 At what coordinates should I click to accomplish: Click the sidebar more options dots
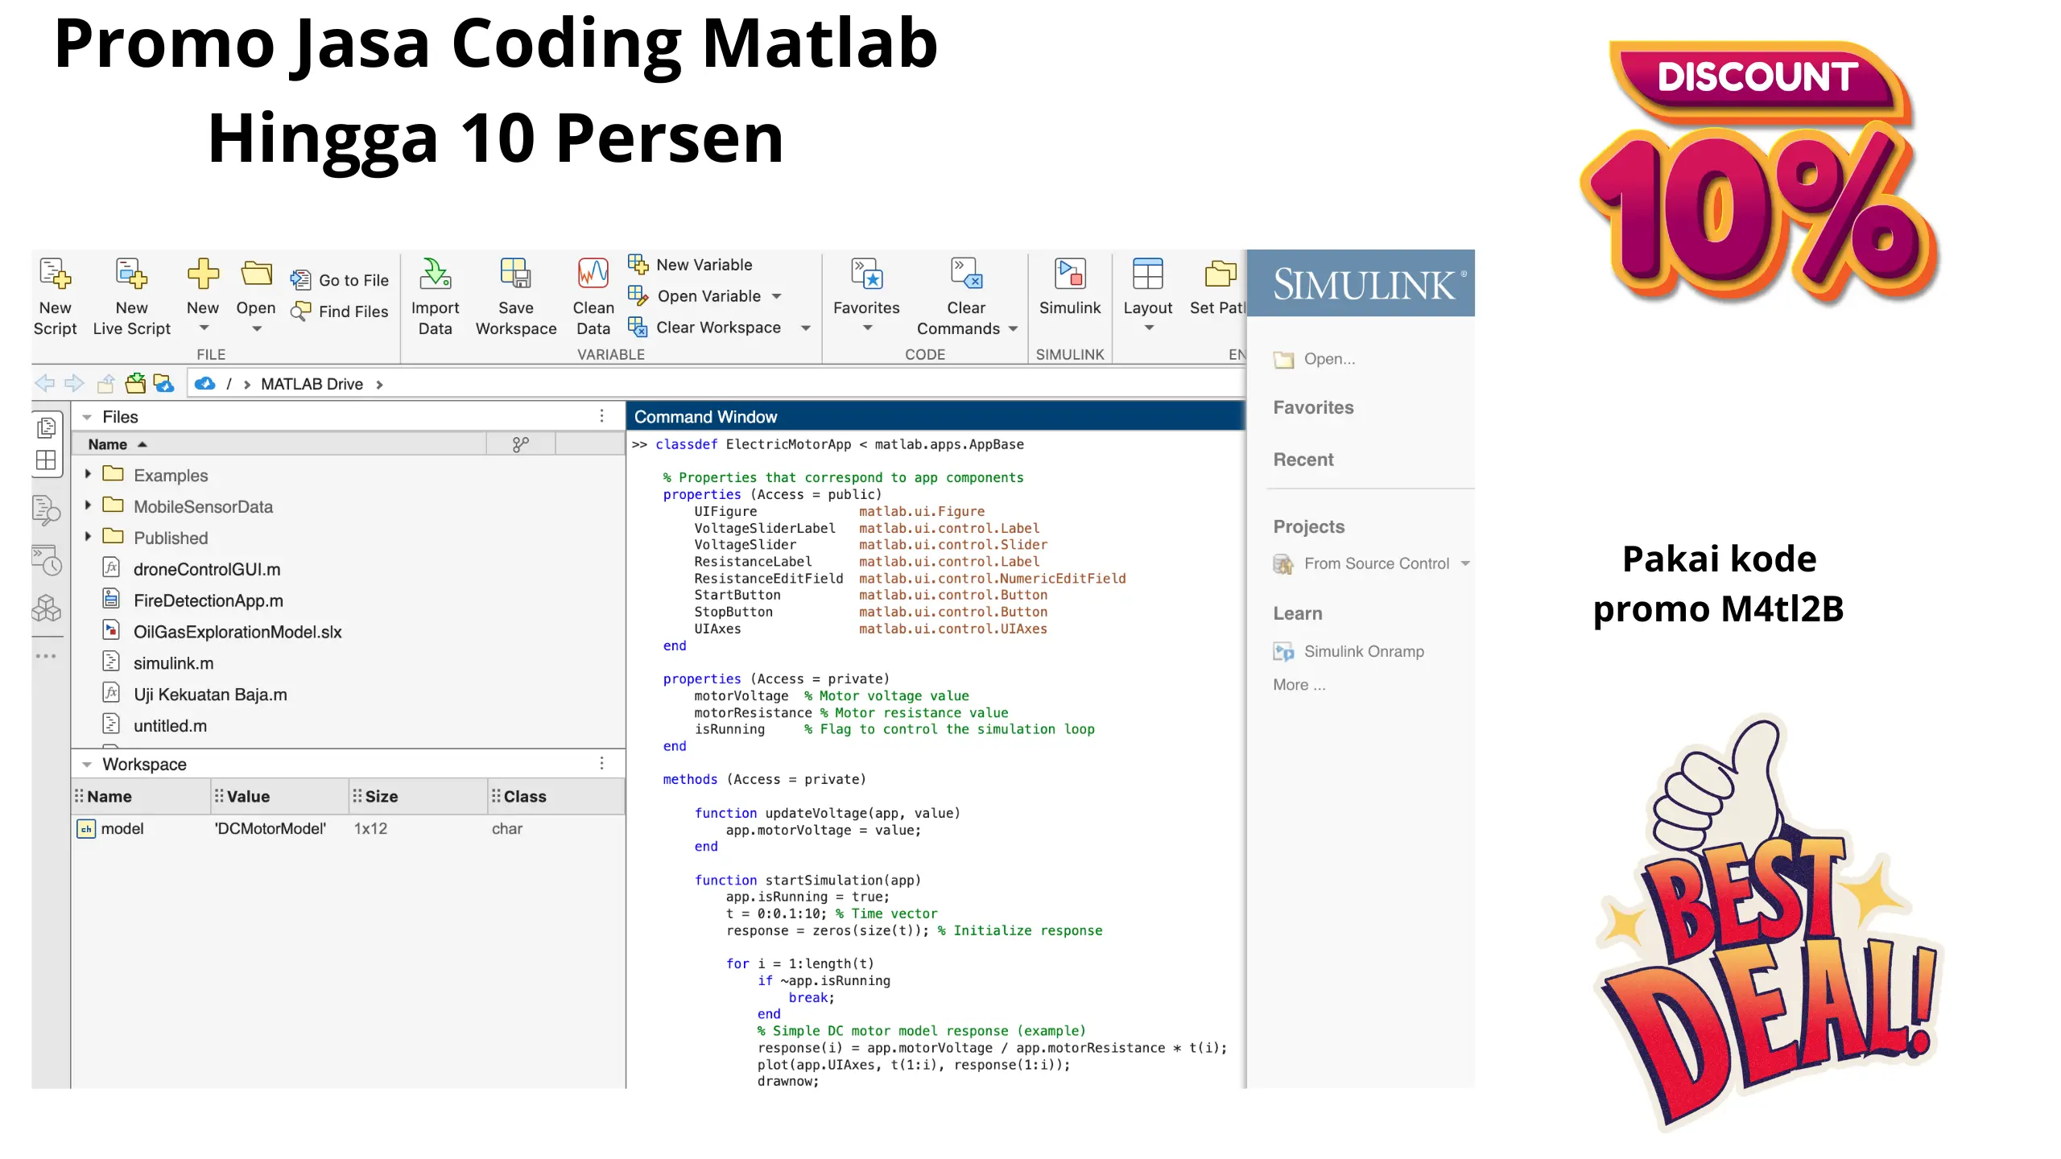[46, 656]
